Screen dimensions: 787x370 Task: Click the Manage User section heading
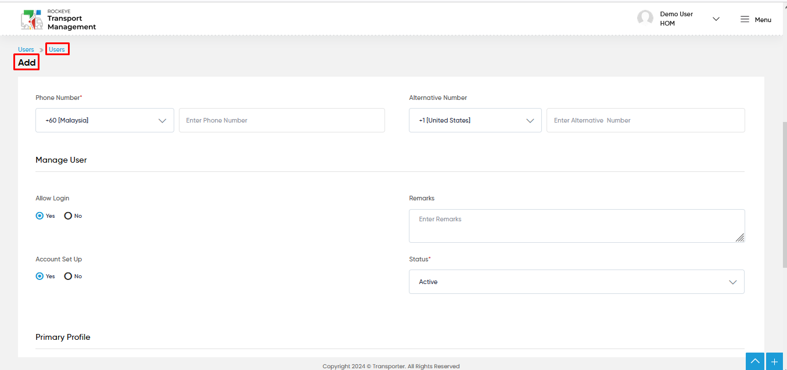pyautogui.click(x=61, y=160)
